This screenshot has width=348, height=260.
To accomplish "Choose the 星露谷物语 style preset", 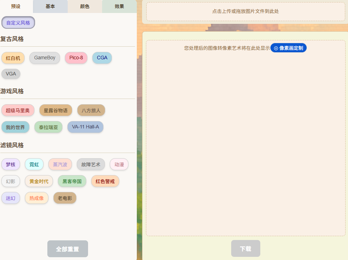I will (55, 110).
